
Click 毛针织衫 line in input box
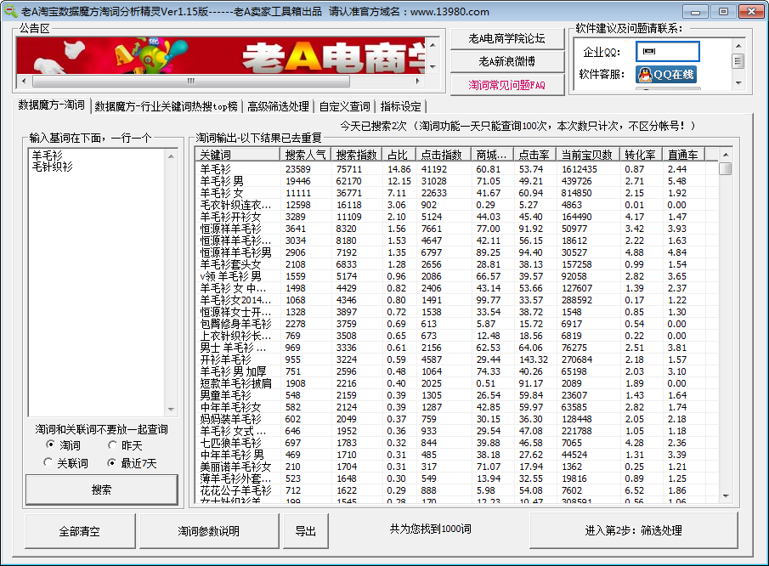[53, 167]
